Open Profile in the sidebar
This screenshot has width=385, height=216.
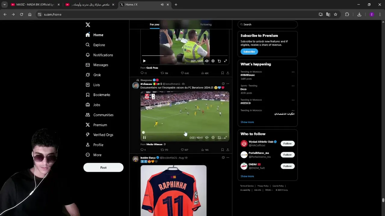pyautogui.click(x=94, y=145)
